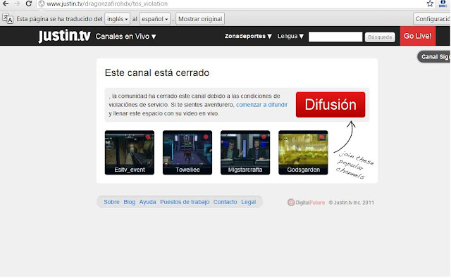Expand the Canales en Vivo menu
Screen dimensions: 451x278
pos(126,37)
